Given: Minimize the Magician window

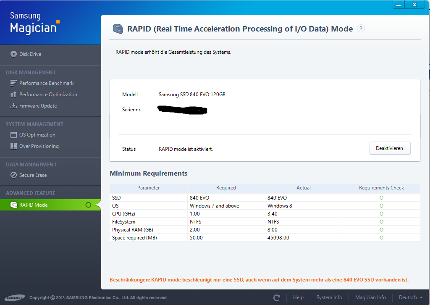Looking at the screenshot, I should pyautogui.click(x=399, y=5).
